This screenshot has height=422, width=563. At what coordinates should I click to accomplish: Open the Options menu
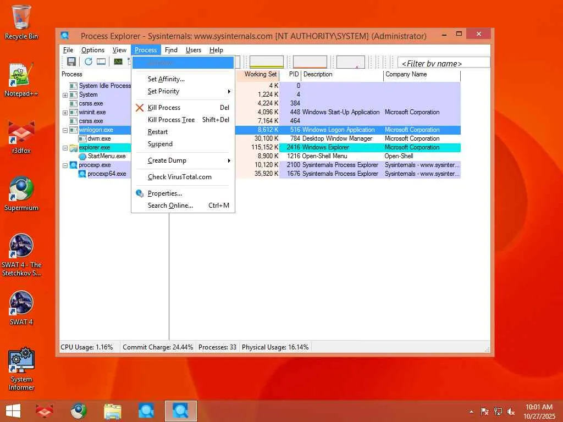92,50
